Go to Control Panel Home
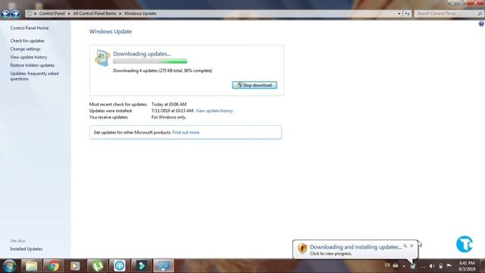Image resolution: width=485 pixels, height=273 pixels. click(x=30, y=28)
